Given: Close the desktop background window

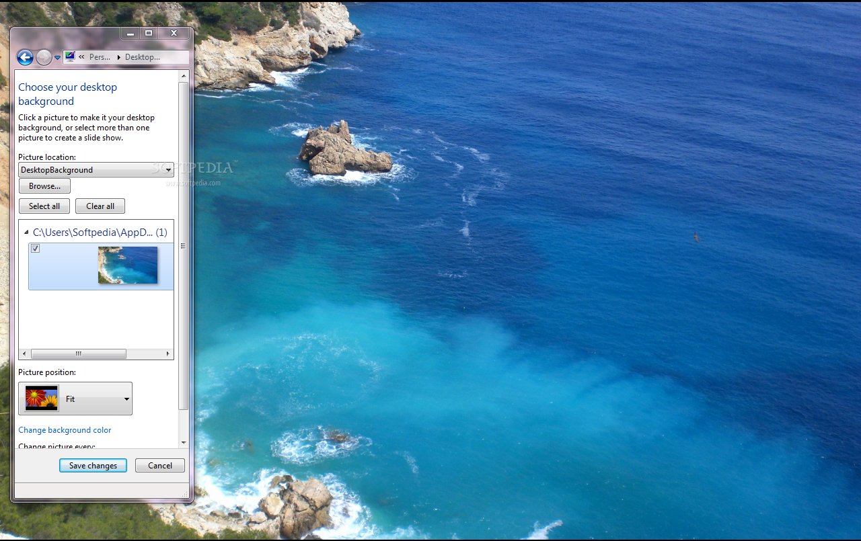Looking at the screenshot, I should (x=174, y=33).
